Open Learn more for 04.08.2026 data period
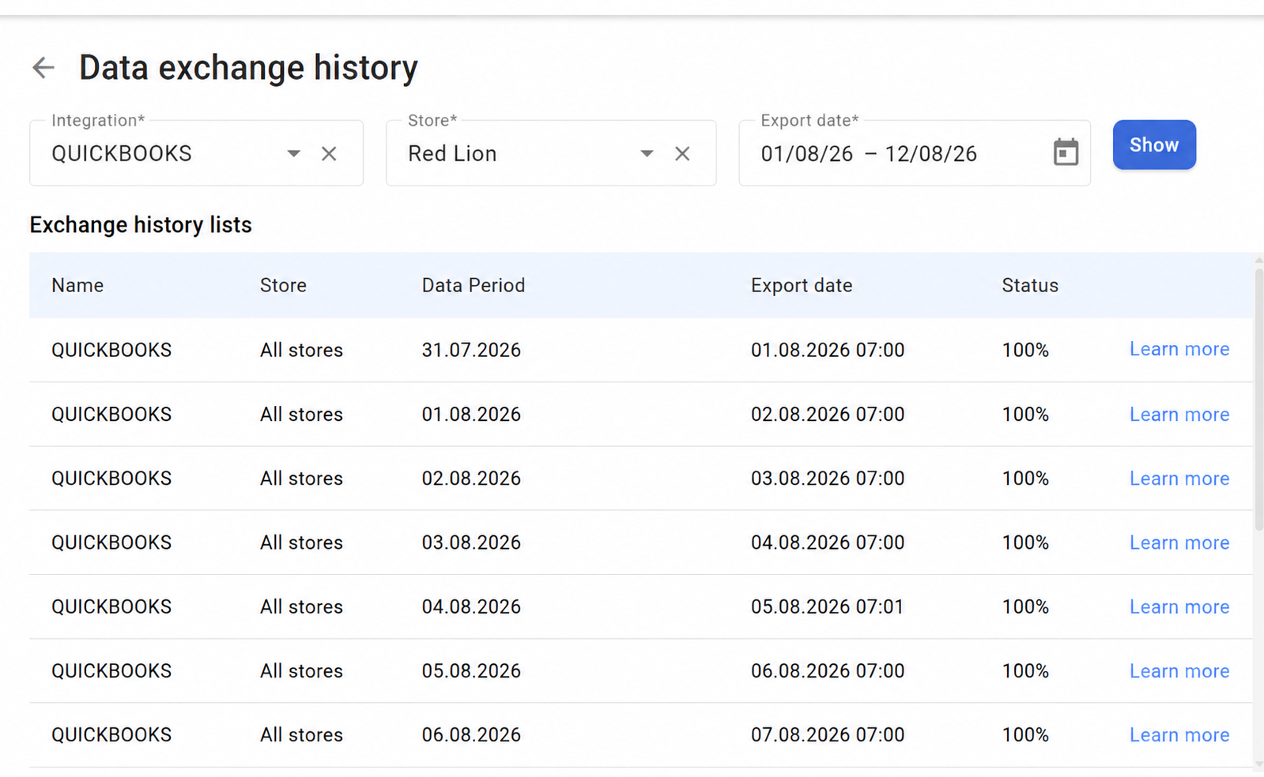The height and width of the screenshot is (777, 1264). [x=1179, y=606]
